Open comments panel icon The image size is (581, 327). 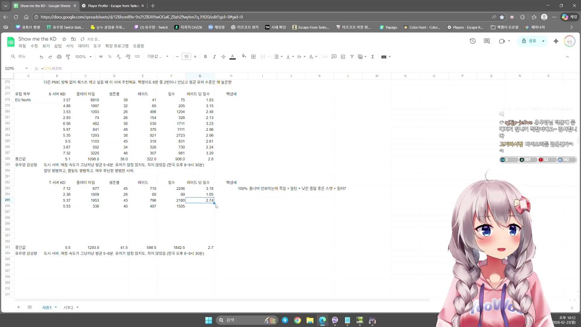tap(487, 41)
